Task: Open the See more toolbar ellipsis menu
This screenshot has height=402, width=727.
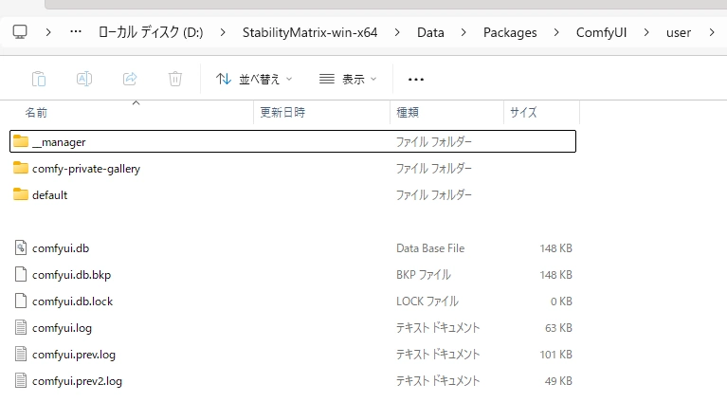Action: (416, 80)
